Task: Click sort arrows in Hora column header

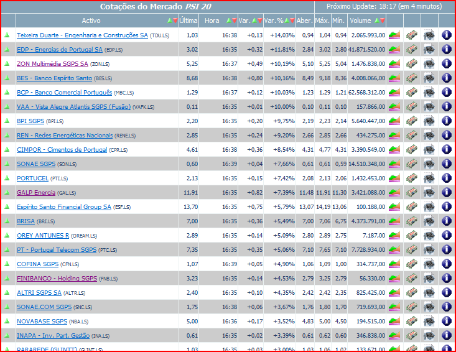Action: coord(231,21)
